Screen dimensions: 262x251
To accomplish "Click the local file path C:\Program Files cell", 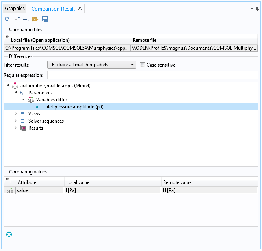I will pyautogui.click(x=67, y=48).
